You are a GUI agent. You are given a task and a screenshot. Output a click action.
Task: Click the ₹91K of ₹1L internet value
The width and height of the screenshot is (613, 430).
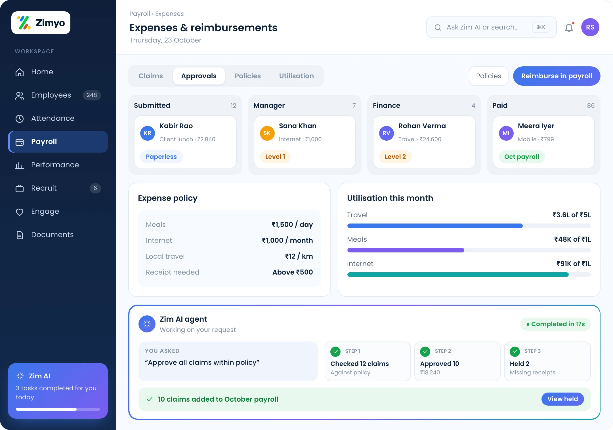[573, 264]
